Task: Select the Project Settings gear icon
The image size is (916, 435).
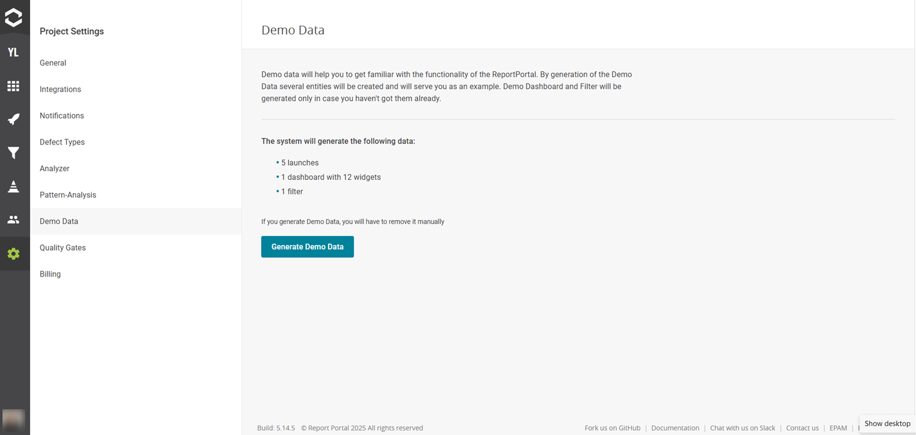Action: [14, 253]
